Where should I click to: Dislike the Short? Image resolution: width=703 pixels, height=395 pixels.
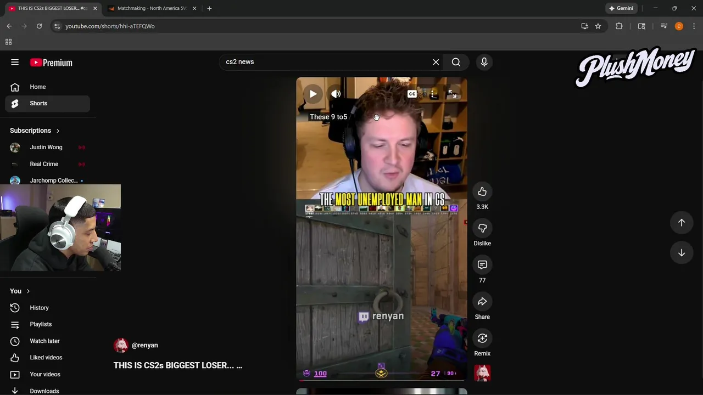482,228
